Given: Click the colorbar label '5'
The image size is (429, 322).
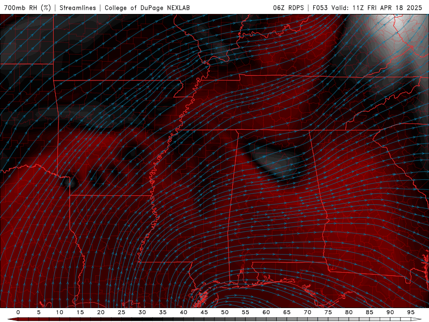Looking at the screenshot, I should pos(39,312).
